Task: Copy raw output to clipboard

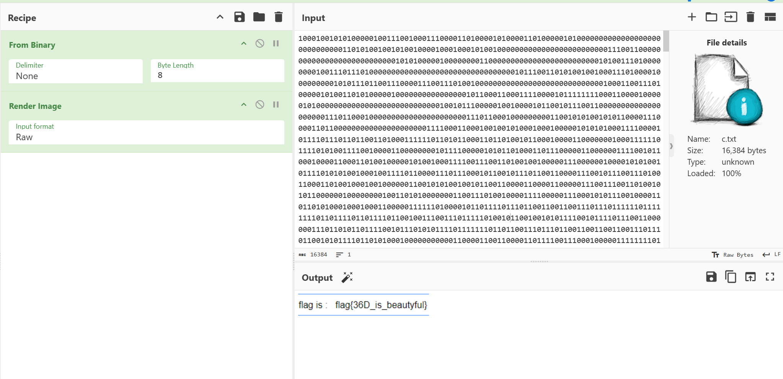Action: (731, 277)
